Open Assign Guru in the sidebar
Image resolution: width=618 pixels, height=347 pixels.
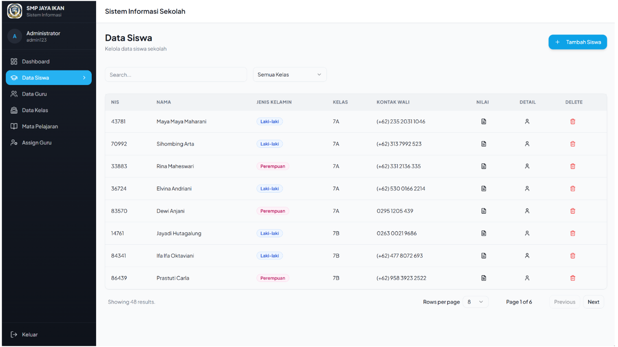tap(49, 143)
